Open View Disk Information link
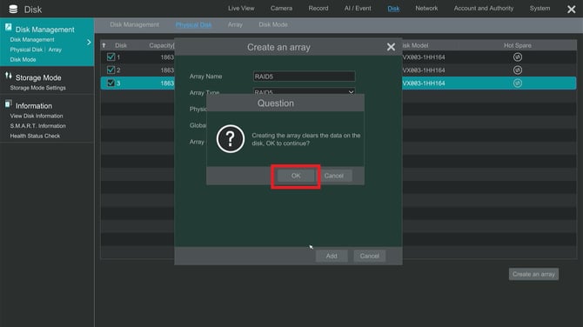Viewport: 583px width, 327px height. [x=36, y=116]
